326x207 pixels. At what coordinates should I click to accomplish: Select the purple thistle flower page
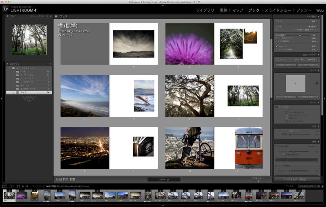coord(189,44)
